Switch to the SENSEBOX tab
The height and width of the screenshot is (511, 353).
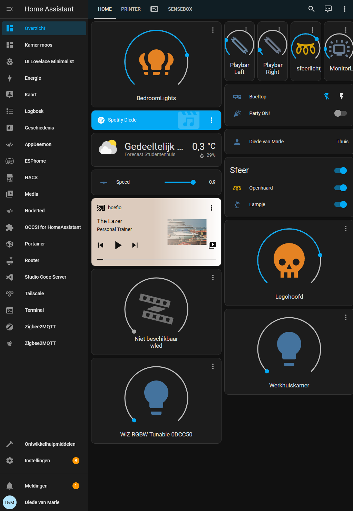(x=180, y=9)
